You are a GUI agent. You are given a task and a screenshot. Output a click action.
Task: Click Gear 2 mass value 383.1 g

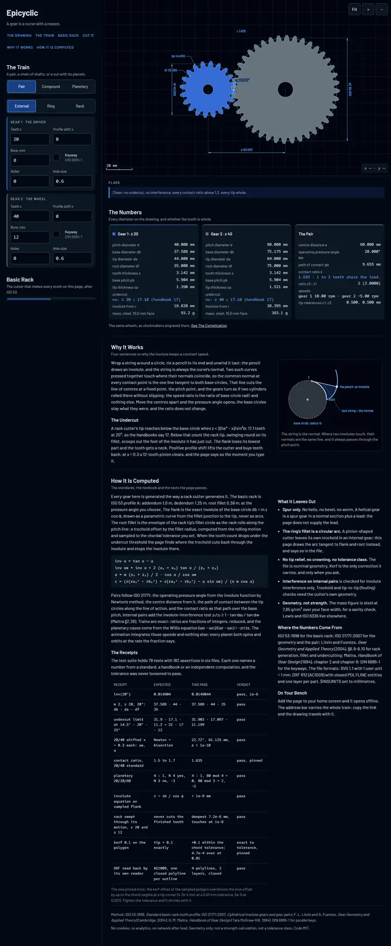tap(279, 313)
